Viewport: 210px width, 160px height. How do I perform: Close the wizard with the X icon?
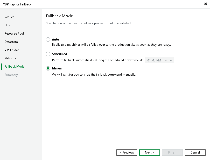click(206, 4)
